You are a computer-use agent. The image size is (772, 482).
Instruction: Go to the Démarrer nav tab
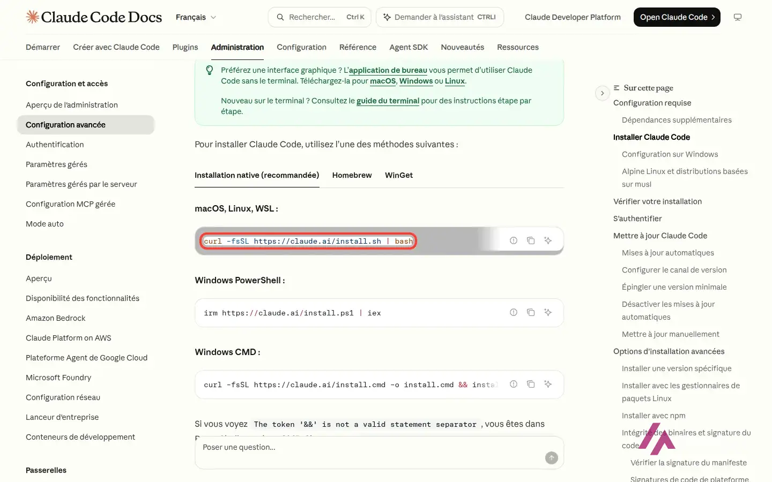coord(43,47)
